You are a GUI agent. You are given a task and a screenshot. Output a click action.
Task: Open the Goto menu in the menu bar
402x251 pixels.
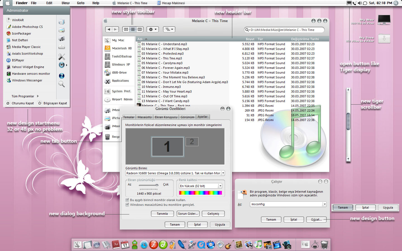(x=81, y=3)
